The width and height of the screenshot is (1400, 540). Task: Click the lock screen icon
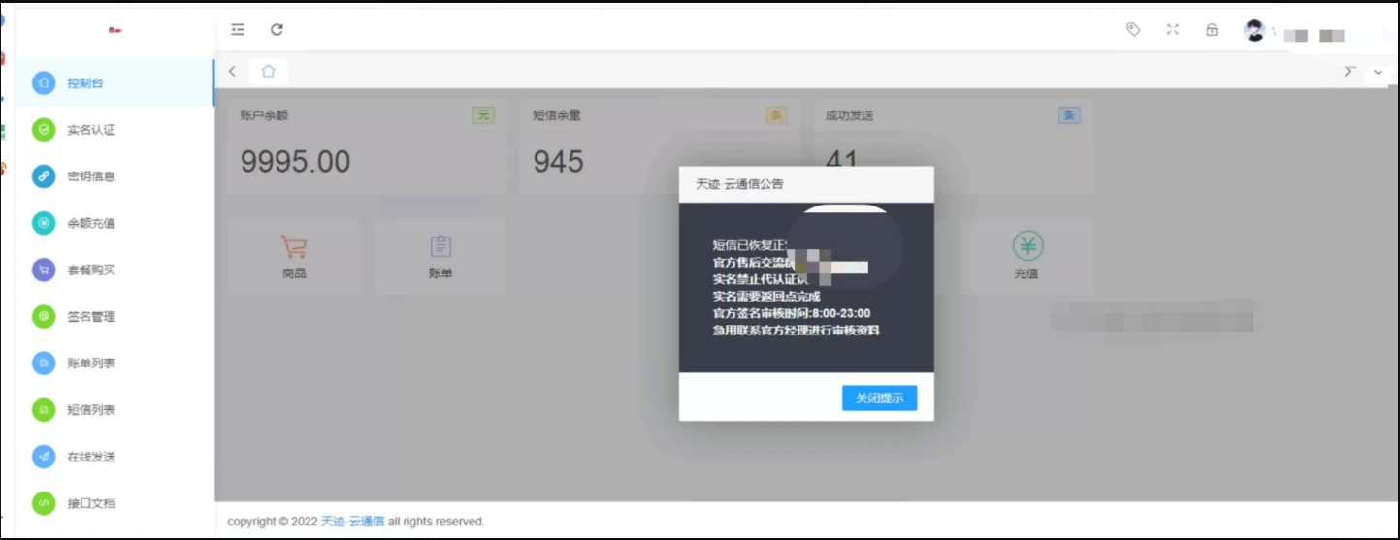[1212, 30]
